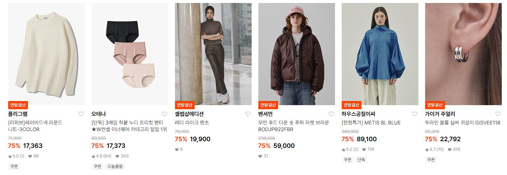Open blue METIS blouse product image

coord(380,54)
